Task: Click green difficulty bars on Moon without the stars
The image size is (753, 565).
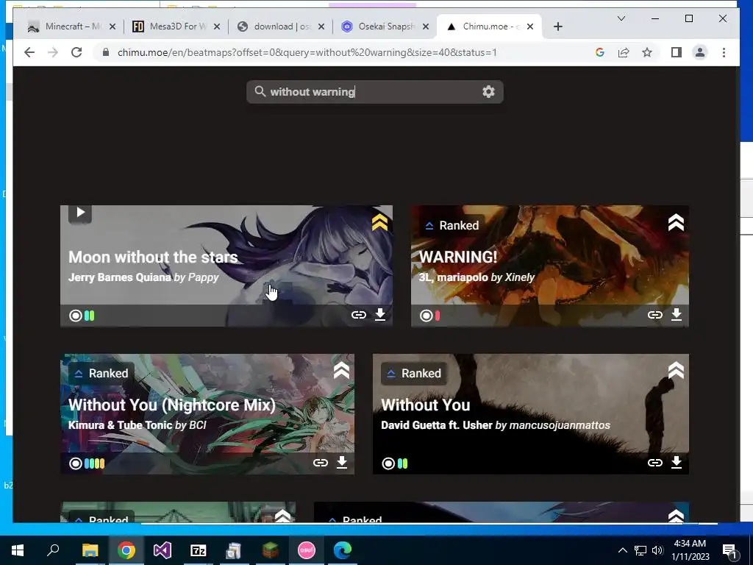Action: 89,316
